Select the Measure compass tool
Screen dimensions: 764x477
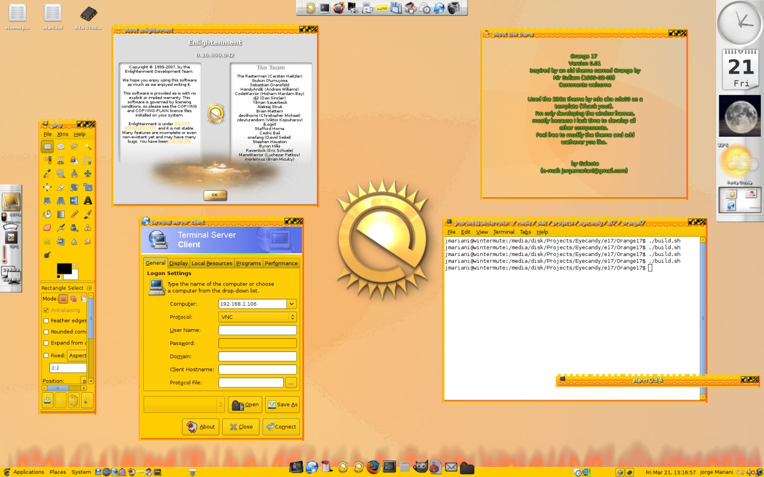click(74, 173)
